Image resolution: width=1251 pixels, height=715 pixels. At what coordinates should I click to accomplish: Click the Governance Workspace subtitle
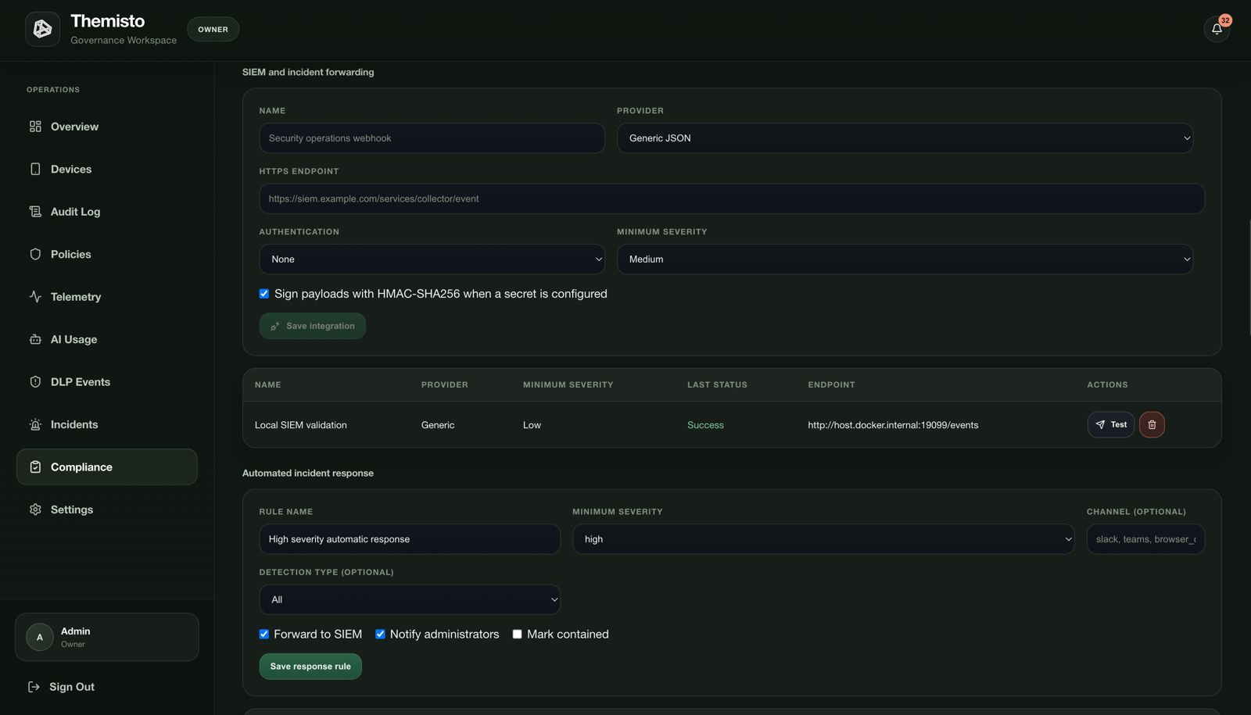coord(124,41)
